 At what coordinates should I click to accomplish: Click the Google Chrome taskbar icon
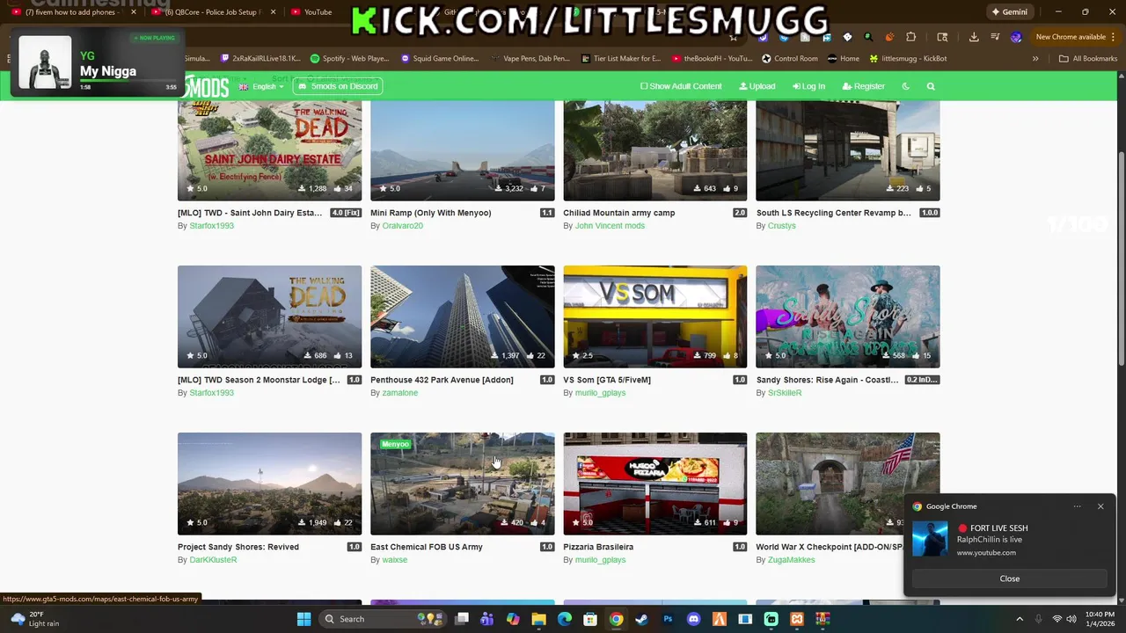pos(616,619)
